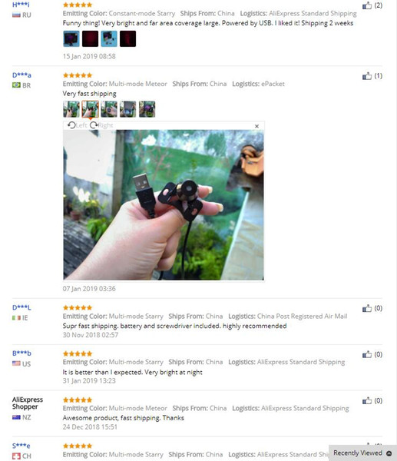Open third thumbnail in D***a's review
The width and height of the screenshot is (397, 461).
click(109, 109)
